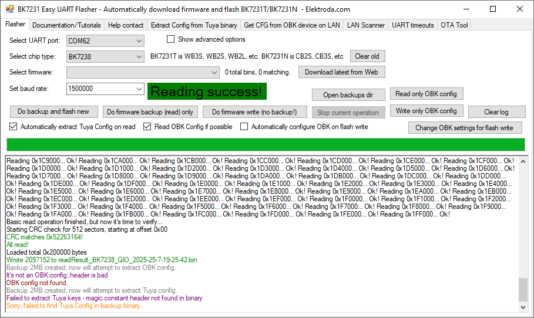Expand the Select firmware dropdown

143,72
